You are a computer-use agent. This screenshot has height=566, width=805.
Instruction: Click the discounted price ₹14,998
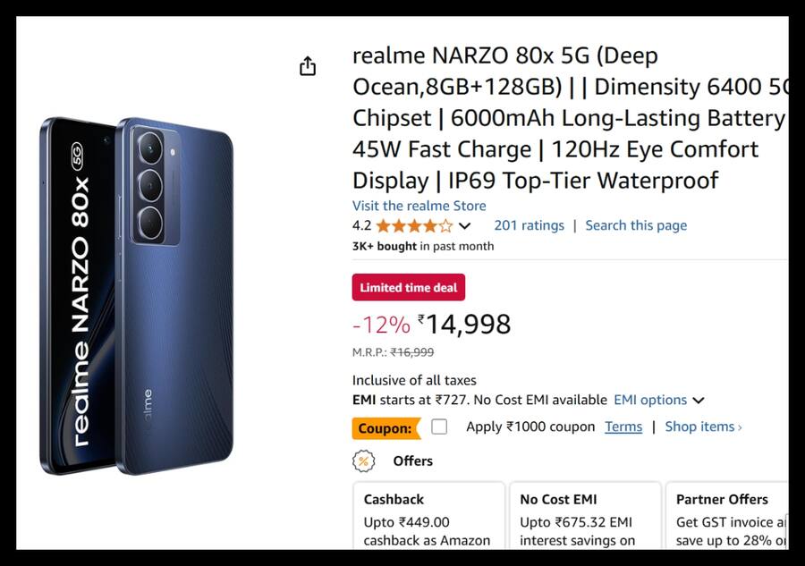pyautogui.click(x=470, y=324)
